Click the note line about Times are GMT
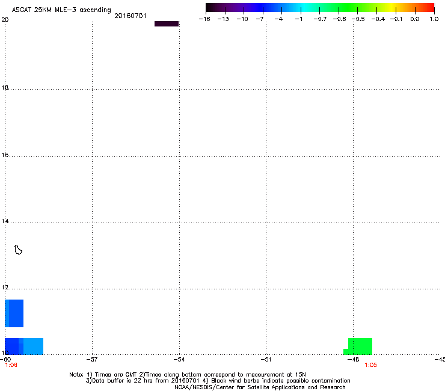This screenshot has height=391, width=445. 188,375
